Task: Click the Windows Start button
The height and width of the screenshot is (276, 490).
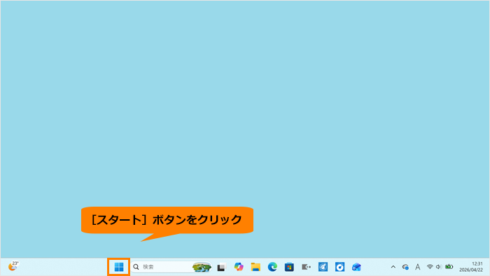Action: [x=119, y=267]
